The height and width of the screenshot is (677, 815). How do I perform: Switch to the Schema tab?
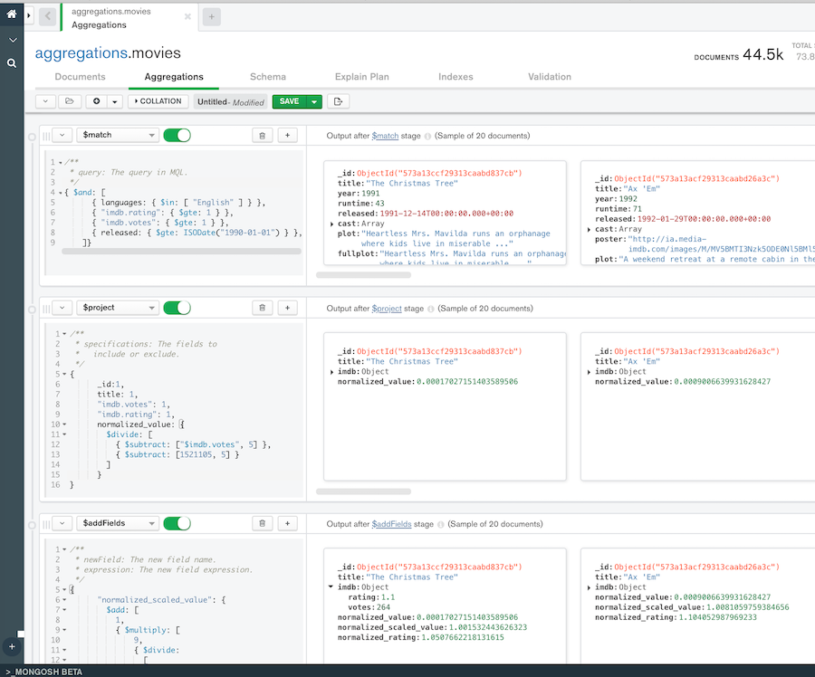coord(268,77)
